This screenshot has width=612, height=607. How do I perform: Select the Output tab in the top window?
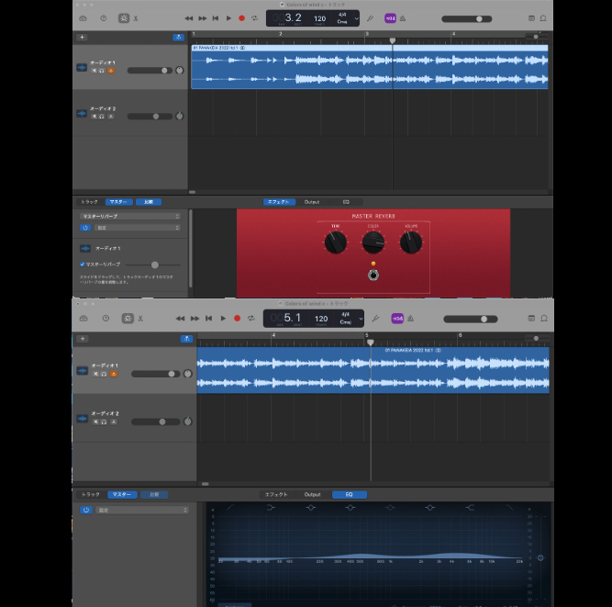click(x=312, y=202)
